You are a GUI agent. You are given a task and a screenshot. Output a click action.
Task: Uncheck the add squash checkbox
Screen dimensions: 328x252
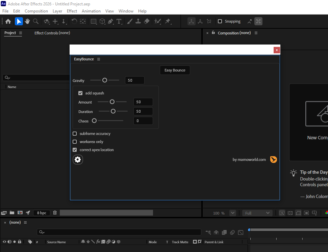coord(80,93)
